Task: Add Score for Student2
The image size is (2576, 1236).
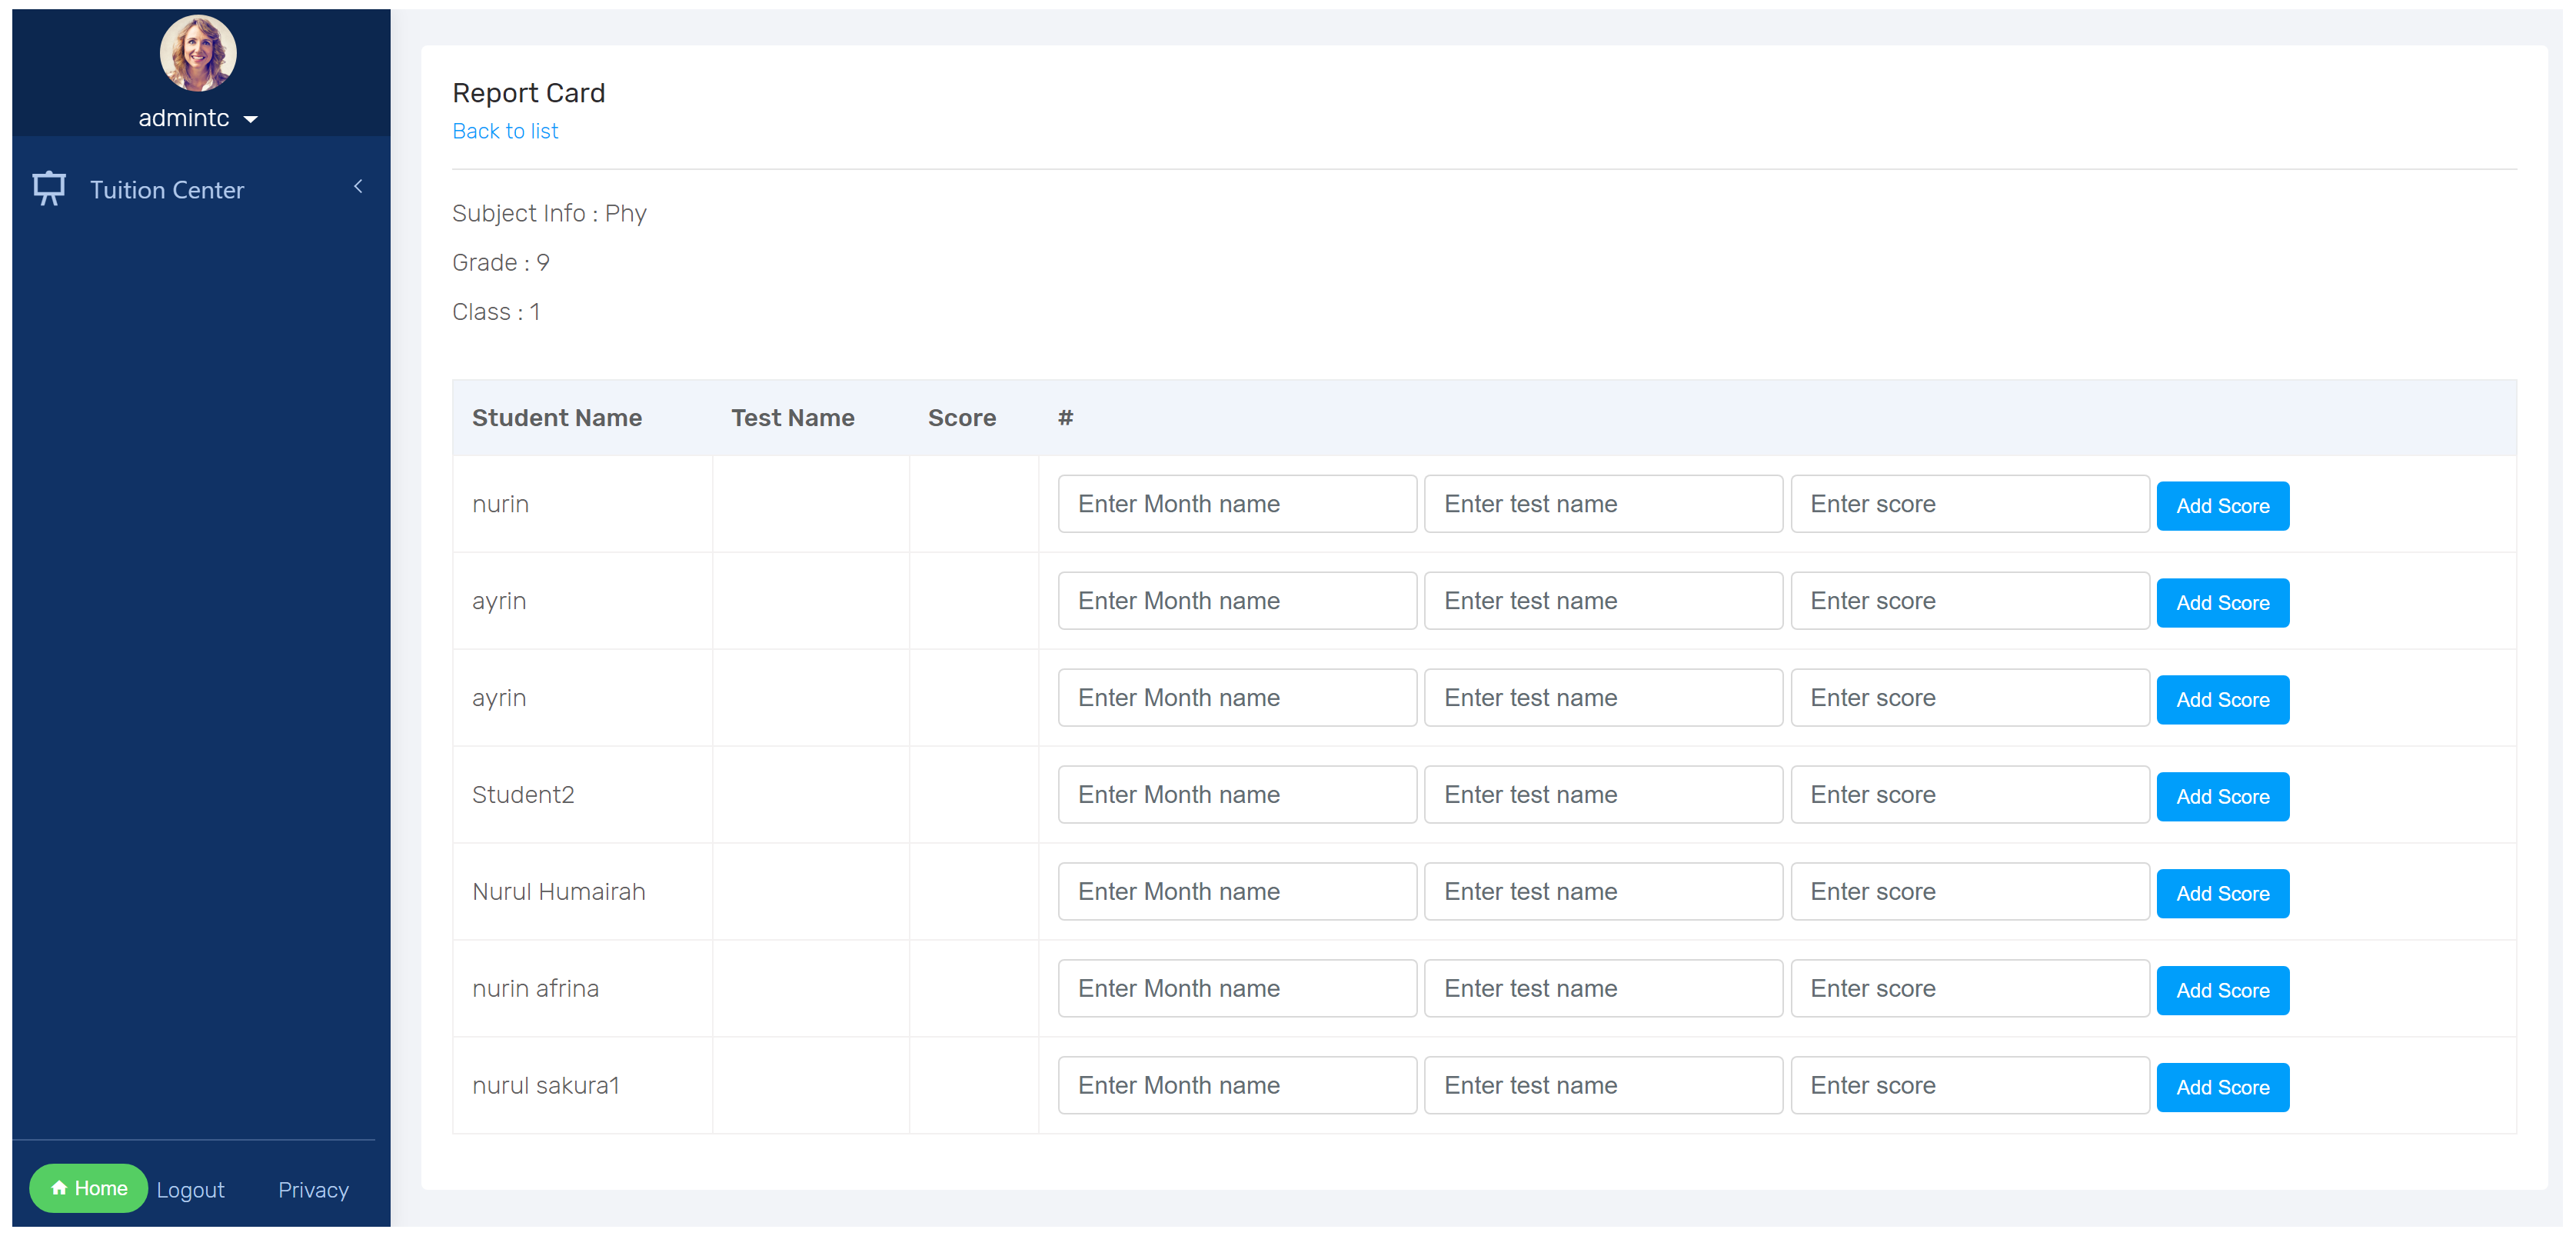Action: coord(2222,797)
